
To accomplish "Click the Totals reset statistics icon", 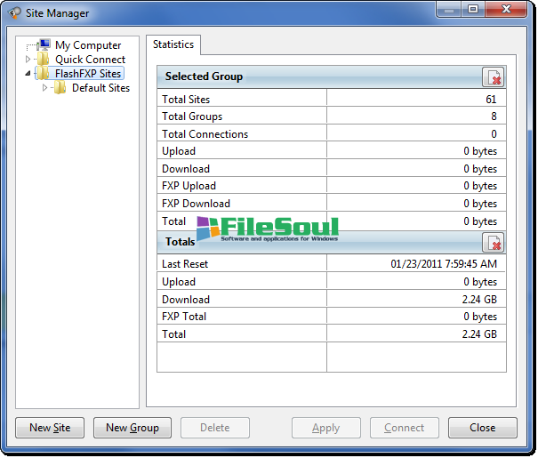I will (493, 242).
